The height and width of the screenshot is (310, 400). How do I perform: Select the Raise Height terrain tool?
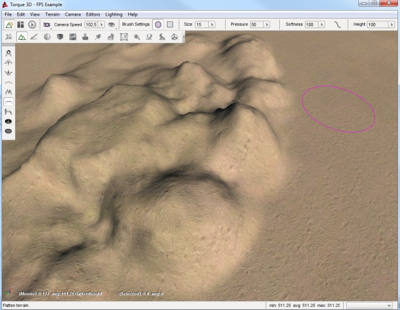pyautogui.click(x=9, y=63)
